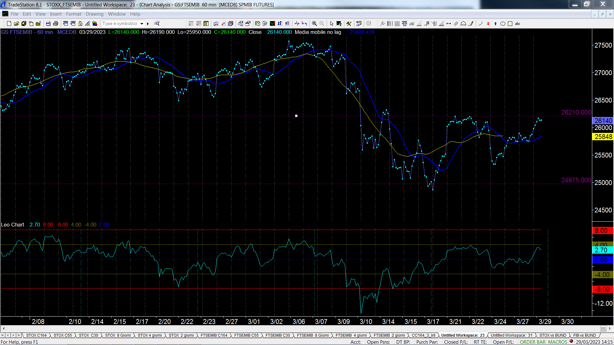
Task: Click the decrease bar spacing icon
Action: coord(297,24)
